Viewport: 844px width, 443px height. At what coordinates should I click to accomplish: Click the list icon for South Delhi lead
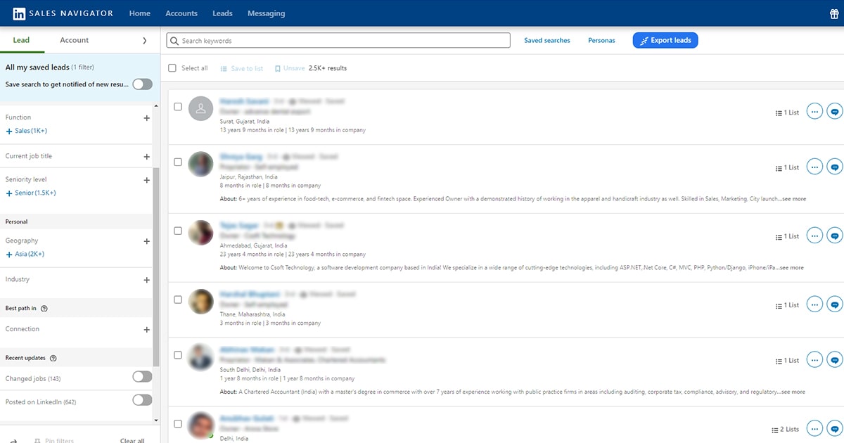click(x=779, y=360)
